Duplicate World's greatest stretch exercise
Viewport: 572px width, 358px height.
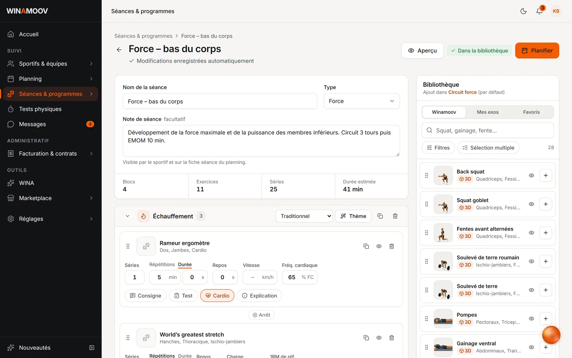pos(366,338)
